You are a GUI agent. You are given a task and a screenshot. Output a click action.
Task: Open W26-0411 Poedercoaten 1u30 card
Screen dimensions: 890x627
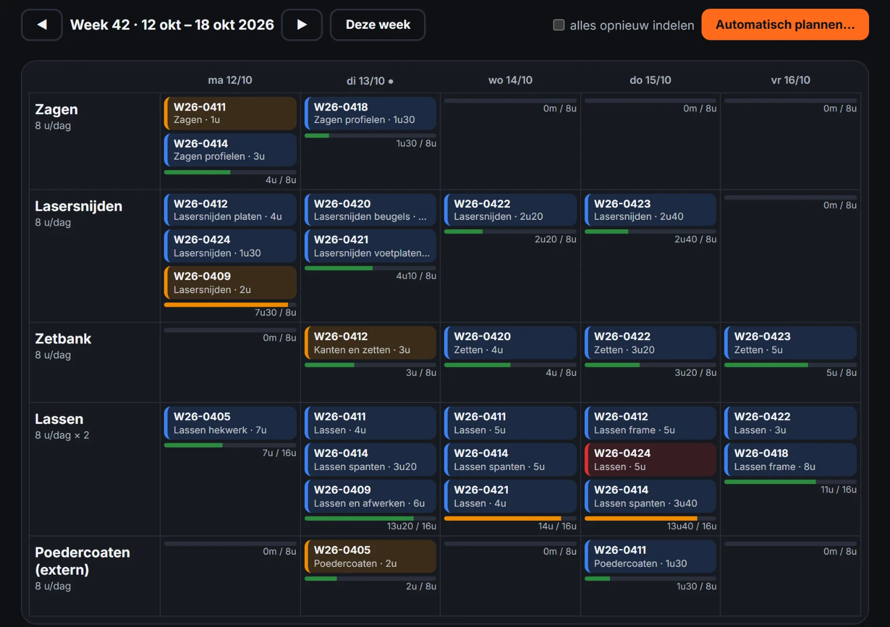click(x=650, y=556)
